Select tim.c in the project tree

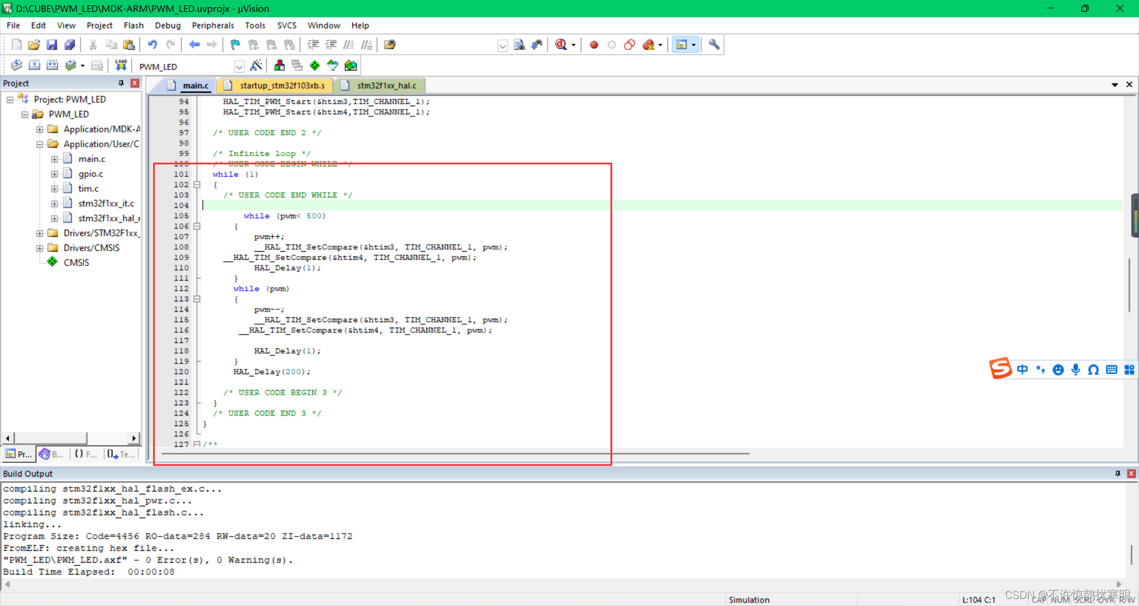pyautogui.click(x=88, y=189)
